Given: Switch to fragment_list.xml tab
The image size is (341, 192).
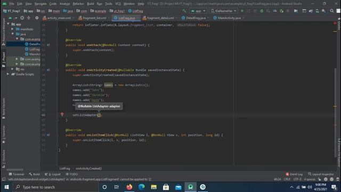Looking at the screenshot, I should click(94, 18).
